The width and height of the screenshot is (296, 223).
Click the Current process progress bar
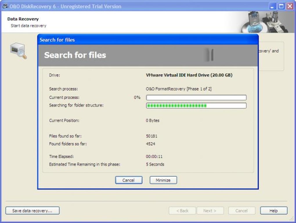196,97
